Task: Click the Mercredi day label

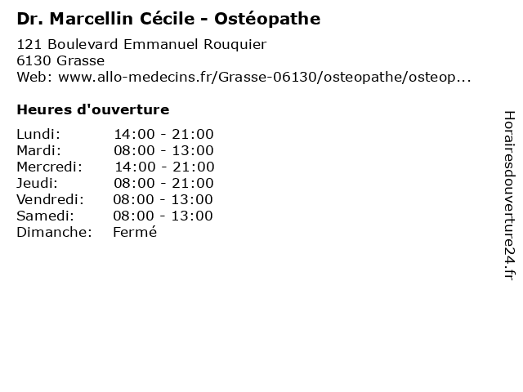Action: (49, 167)
